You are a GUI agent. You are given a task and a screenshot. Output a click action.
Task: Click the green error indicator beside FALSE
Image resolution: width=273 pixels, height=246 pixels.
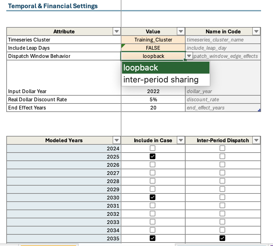coord(123,46)
